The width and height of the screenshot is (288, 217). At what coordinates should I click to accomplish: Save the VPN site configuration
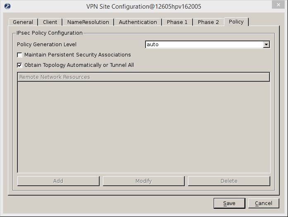click(229, 203)
